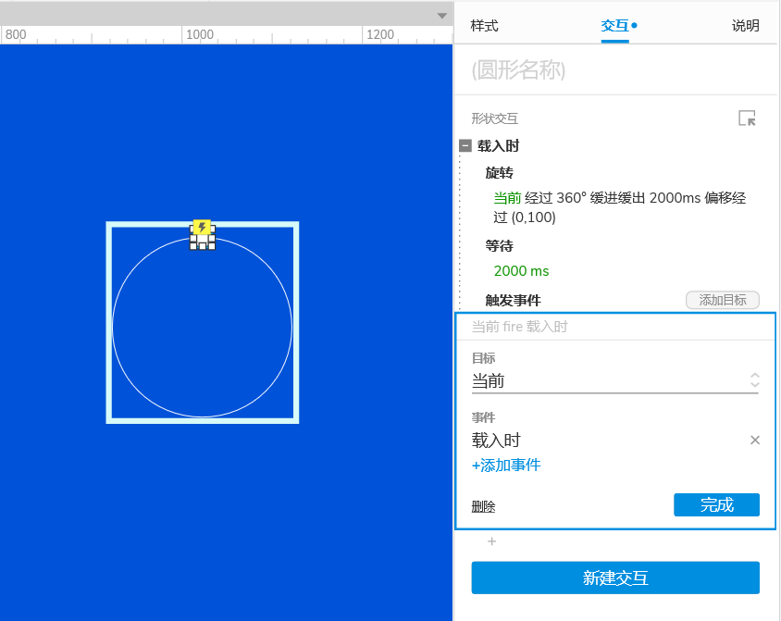This screenshot has width=781, height=621.
Task: Confirm with the 完成 button
Action: (x=716, y=505)
